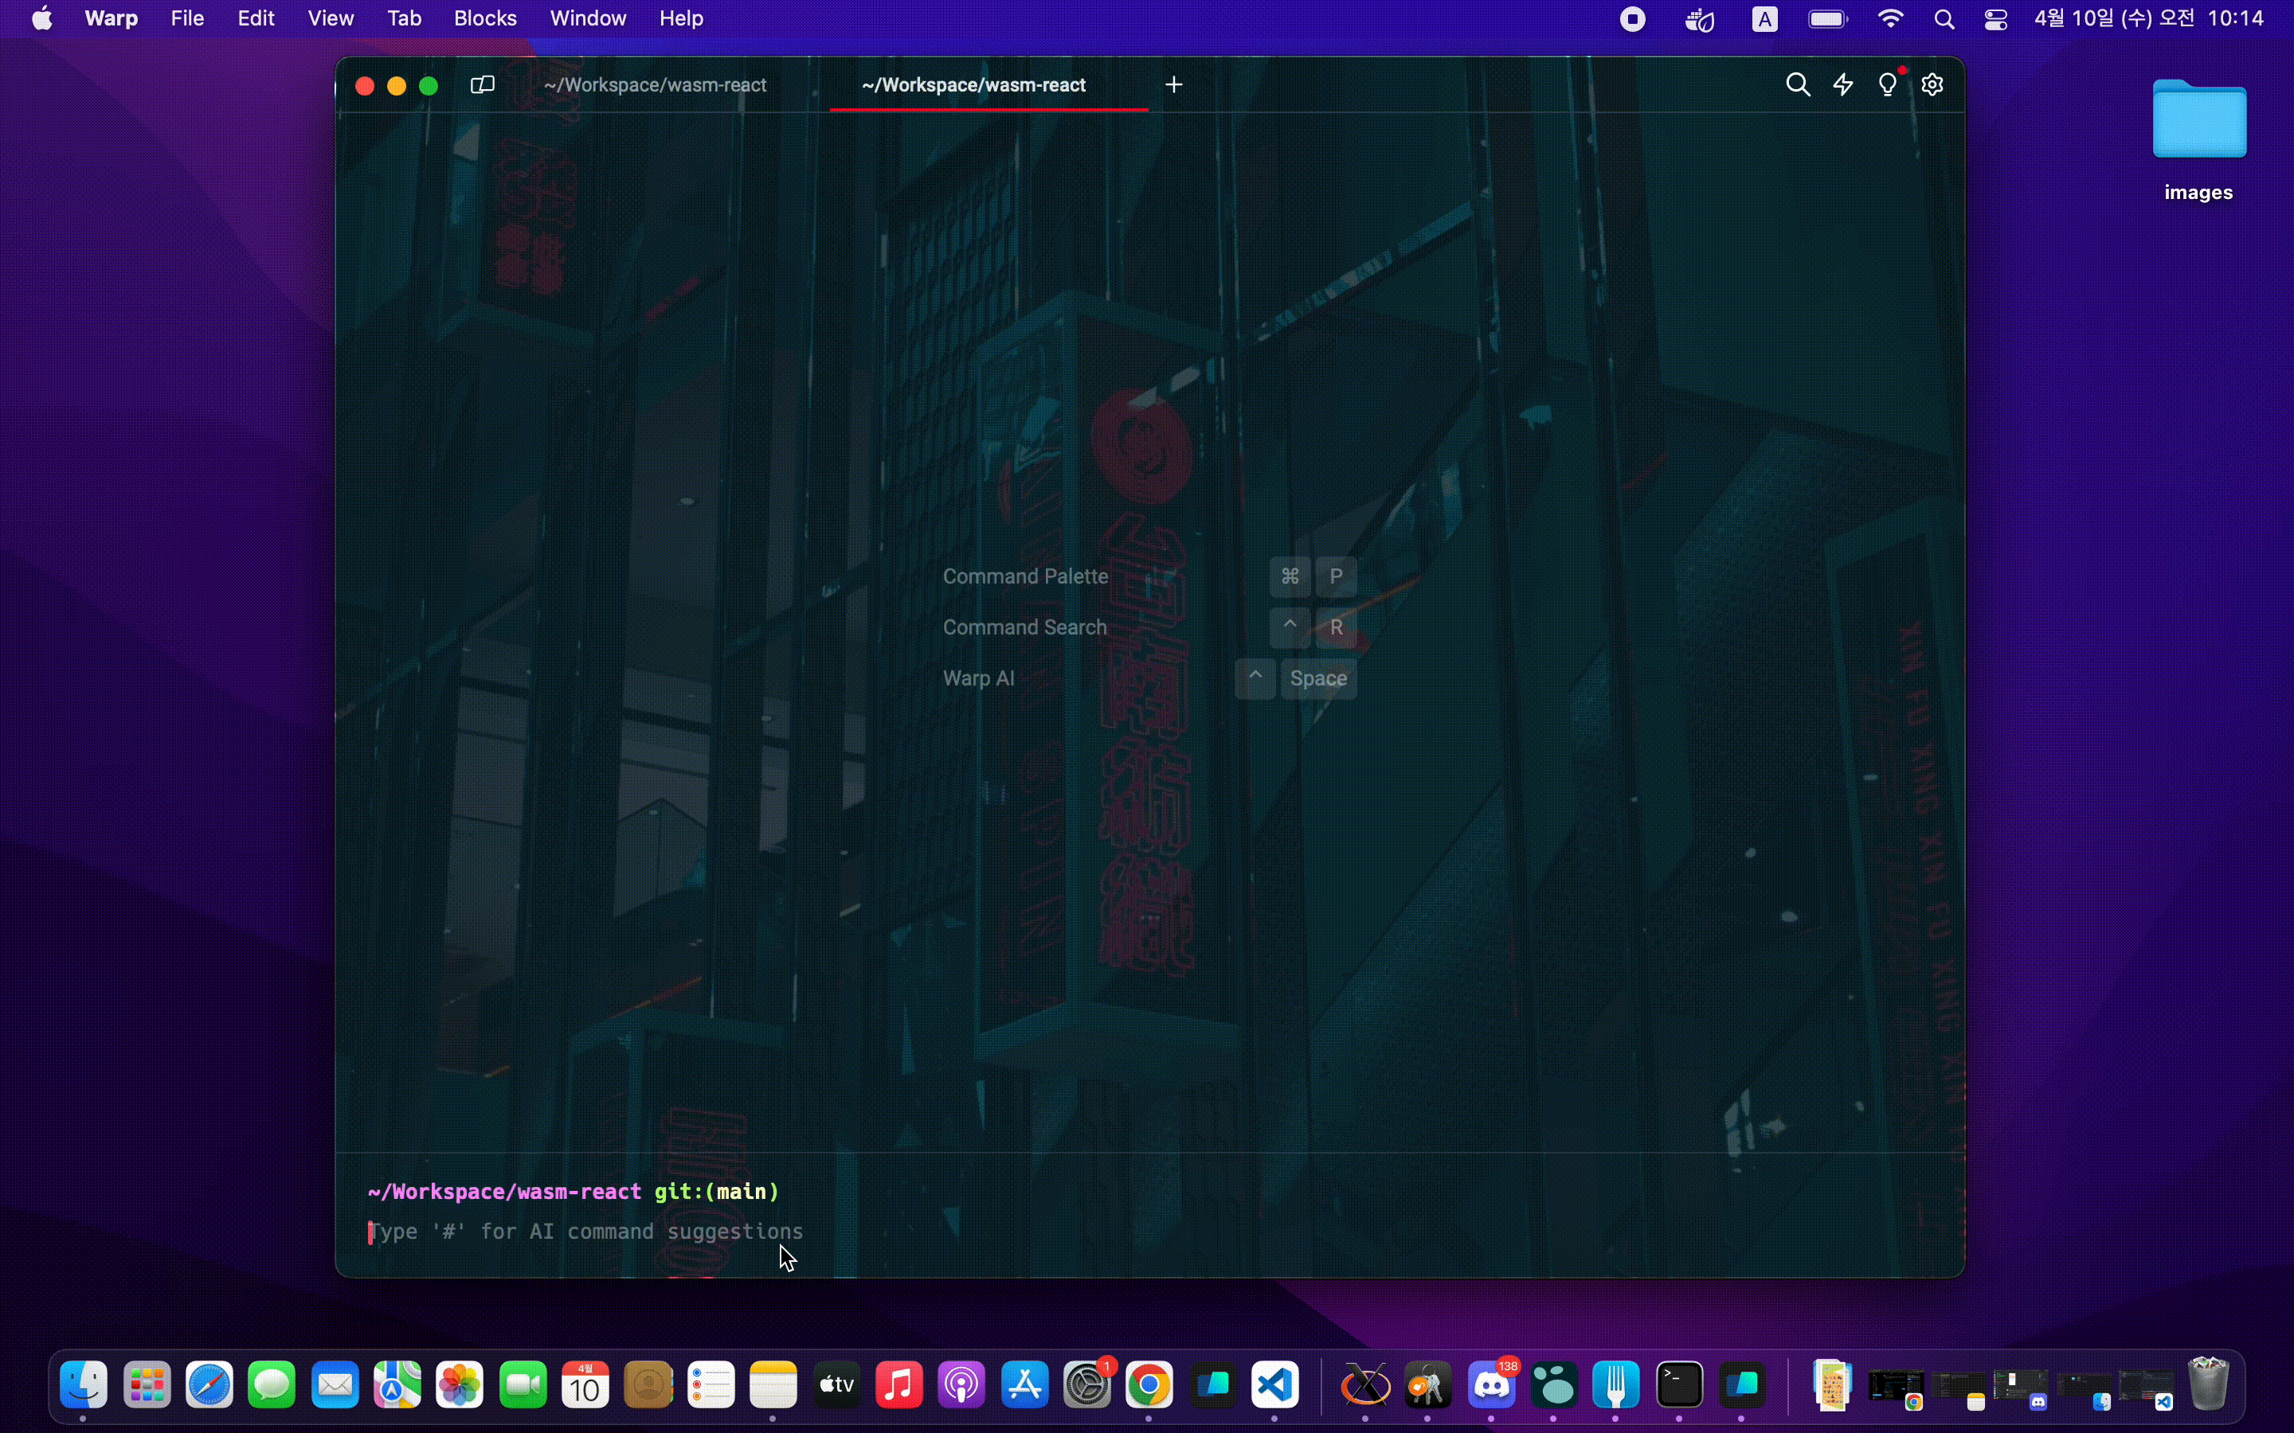Screen dimensions: 2294x1433
Task: Launch Google Chrome app from the Dock
Action: (x=1150, y=1385)
